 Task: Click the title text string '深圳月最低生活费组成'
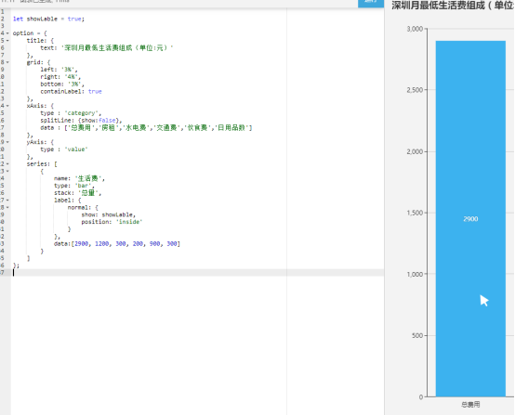point(98,48)
